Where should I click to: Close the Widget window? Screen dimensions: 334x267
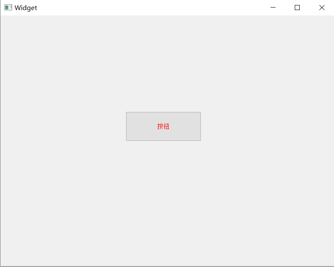click(x=321, y=8)
